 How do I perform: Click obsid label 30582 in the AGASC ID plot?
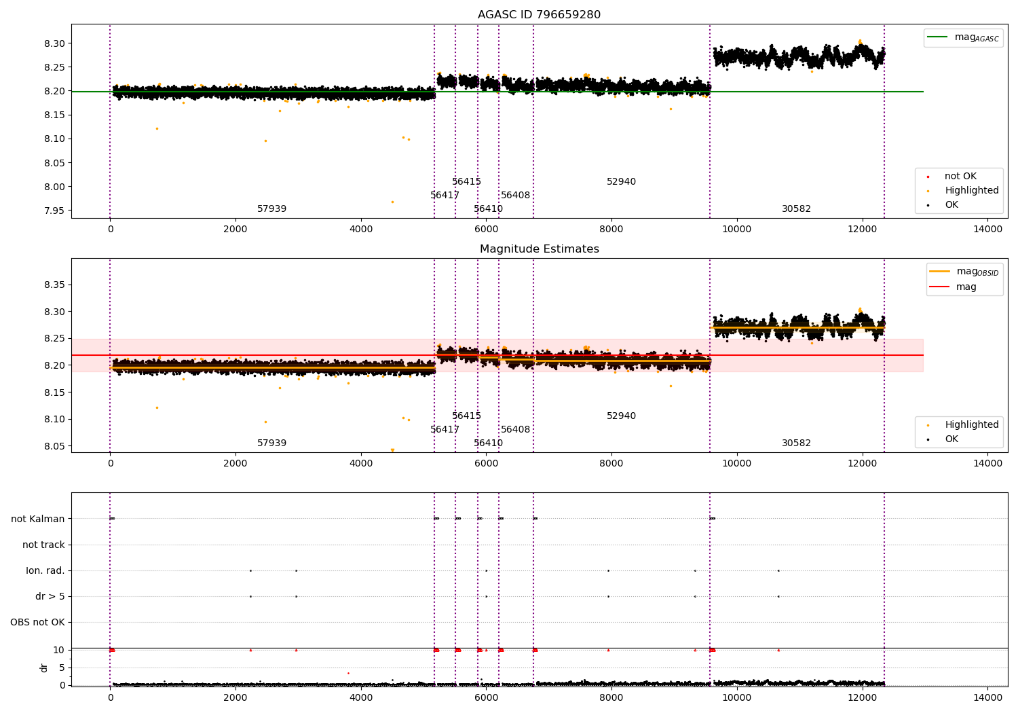click(797, 209)
